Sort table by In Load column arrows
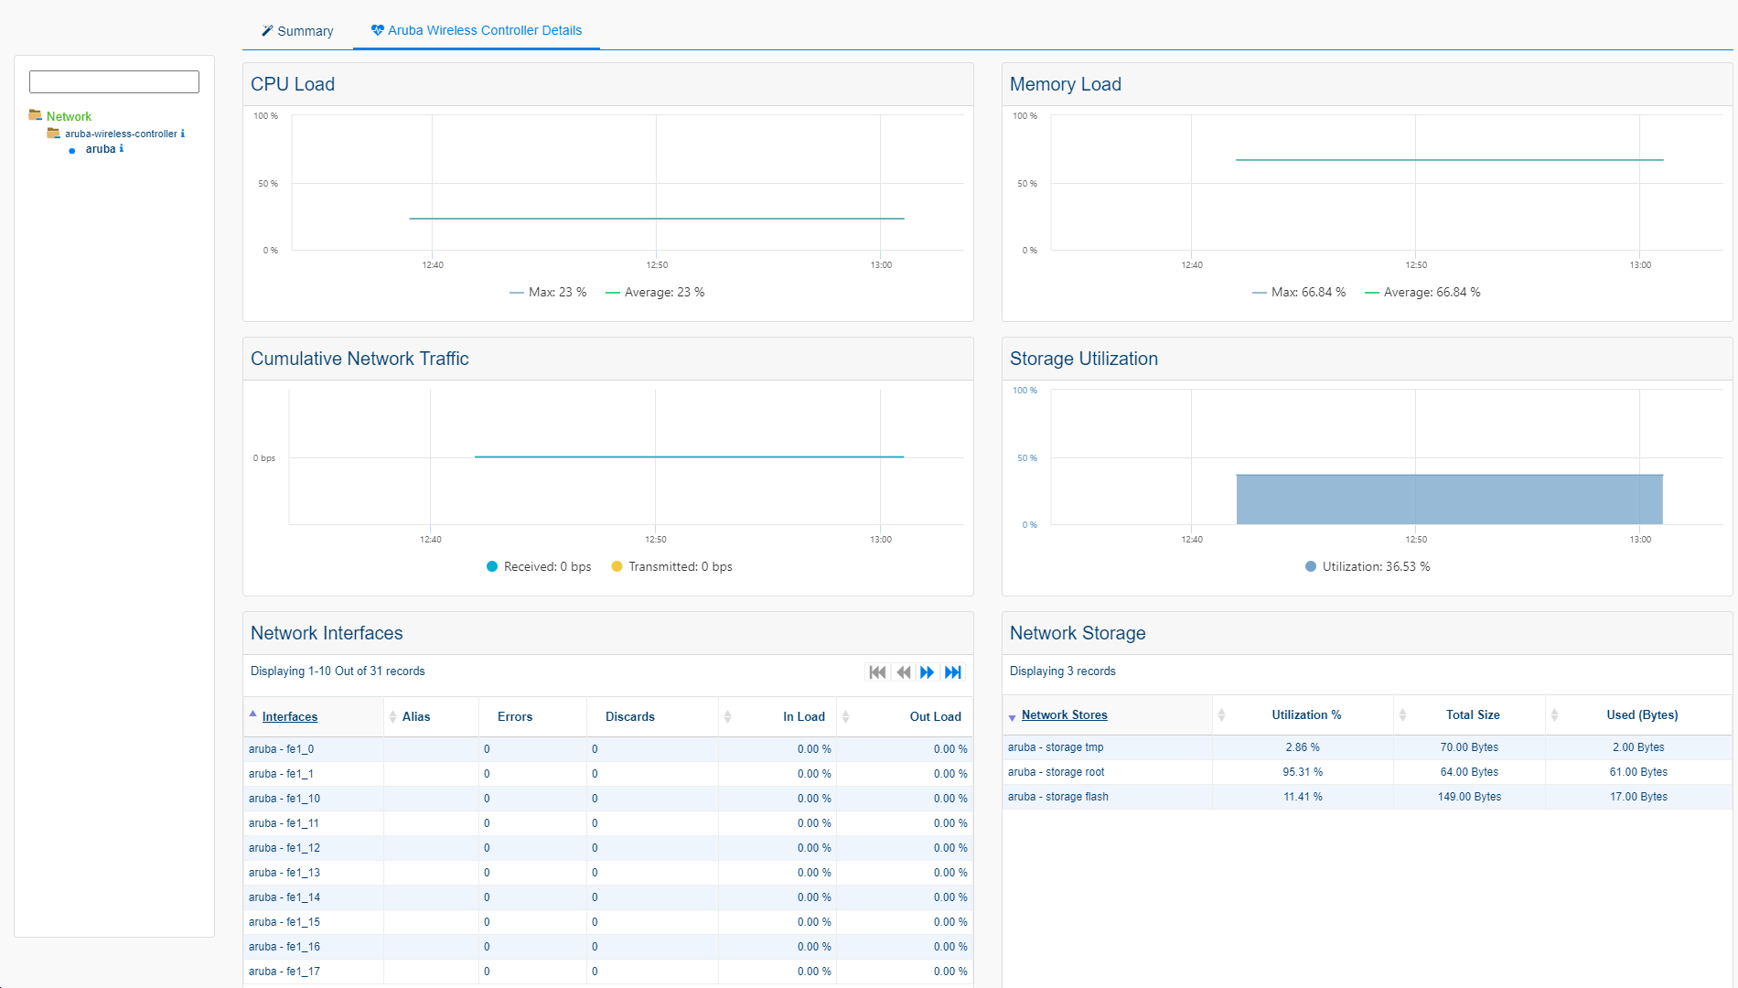 (727, 717)
